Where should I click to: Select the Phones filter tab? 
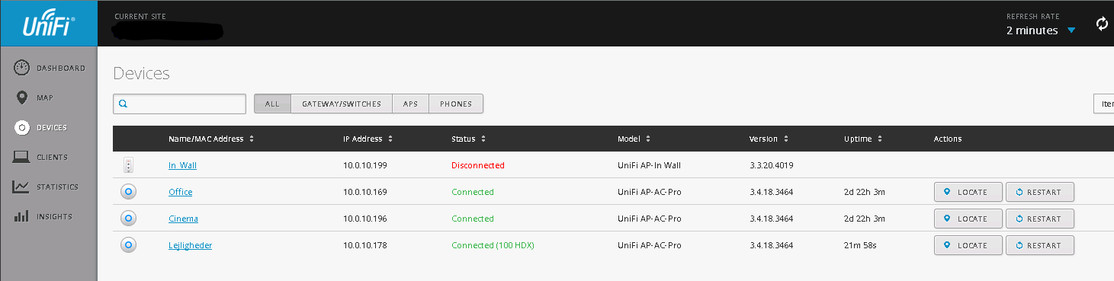(x=456, y=104)
